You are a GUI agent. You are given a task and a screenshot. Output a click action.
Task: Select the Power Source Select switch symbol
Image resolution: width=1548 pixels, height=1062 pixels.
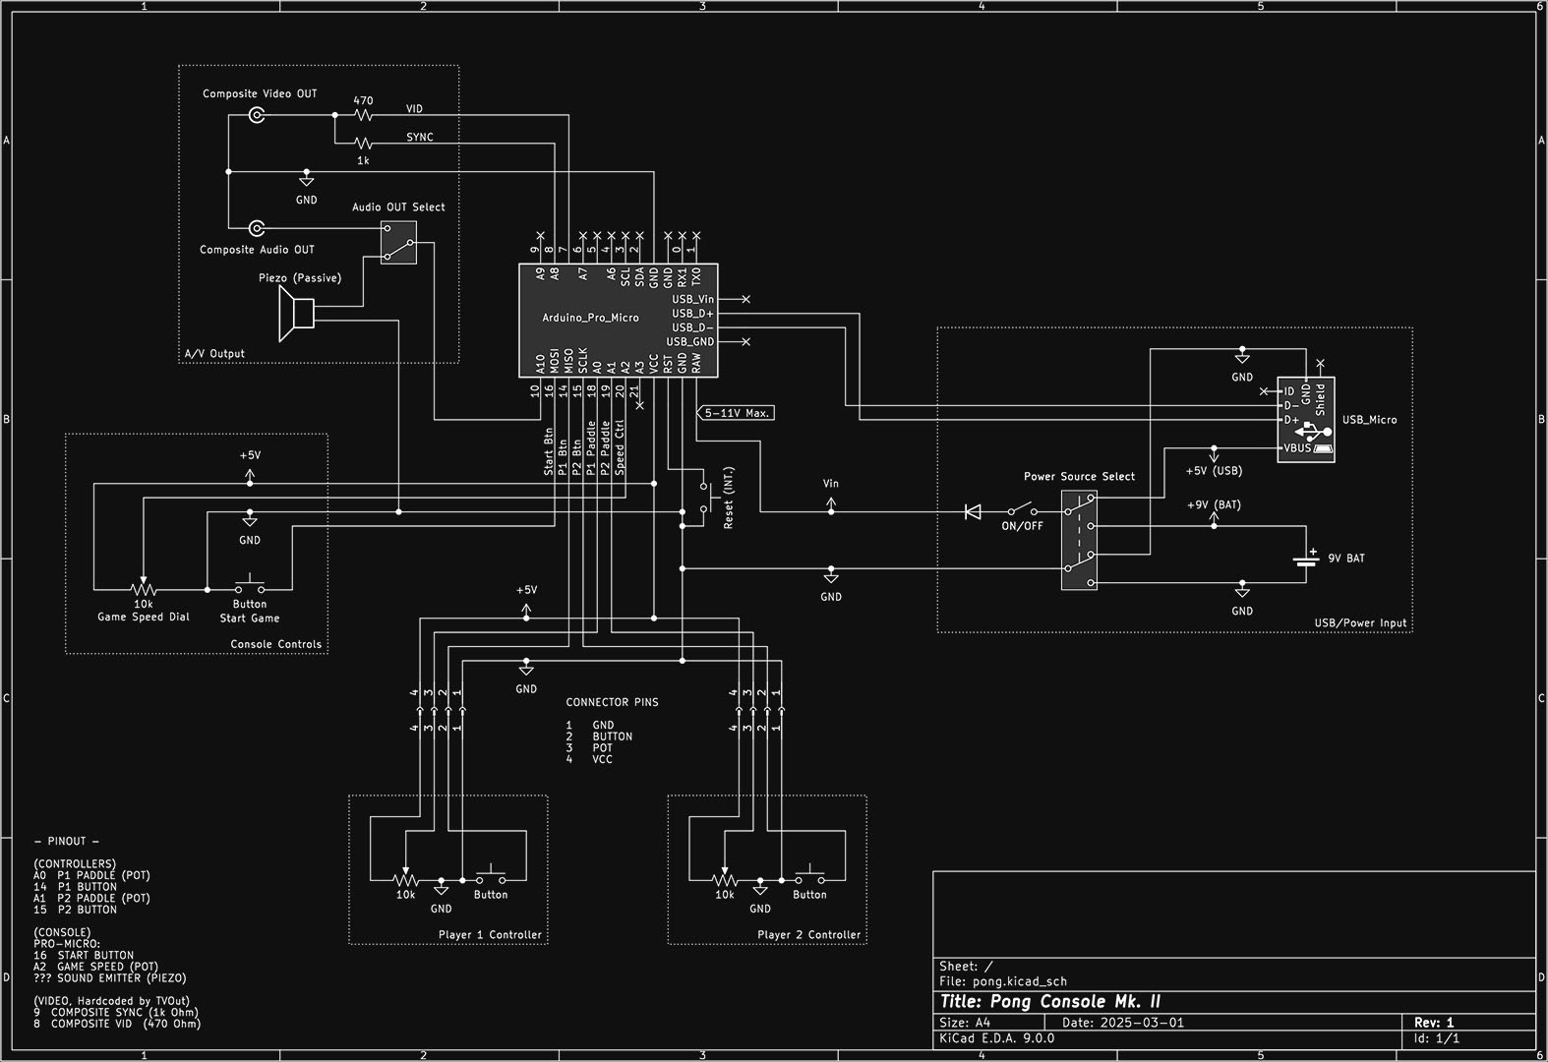coord(1079,541)
